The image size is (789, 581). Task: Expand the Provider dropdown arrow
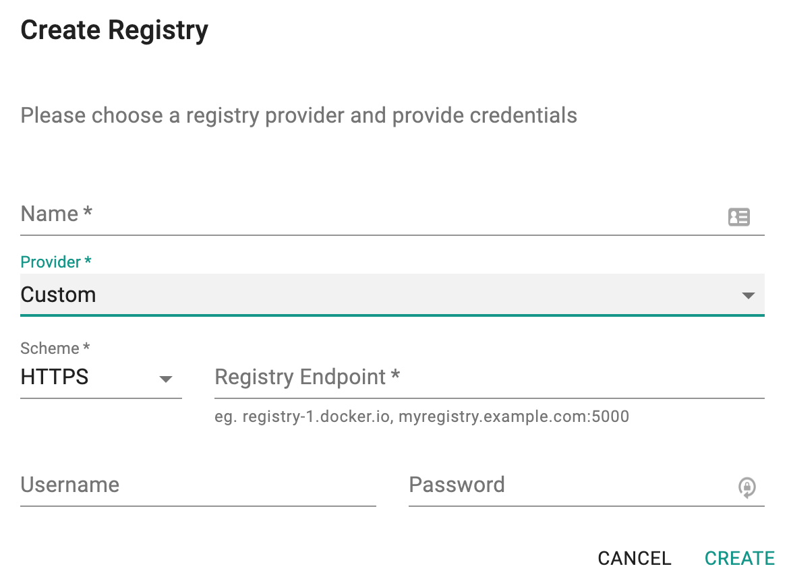click(749, 295)
